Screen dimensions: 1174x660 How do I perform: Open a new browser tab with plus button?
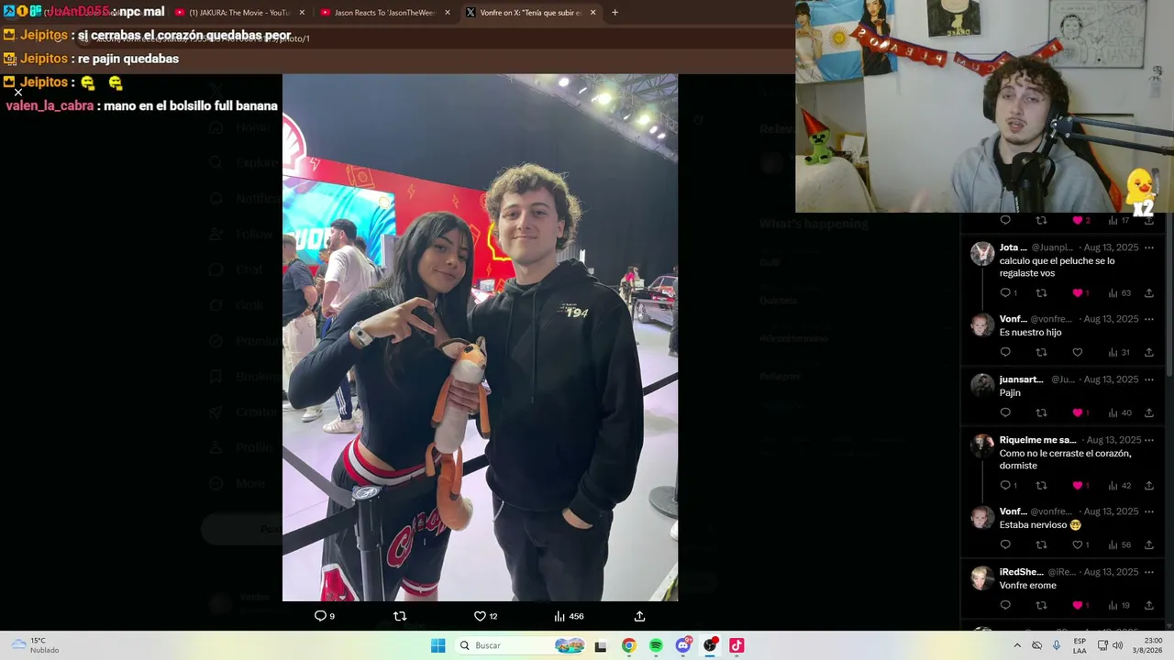pyautogui.click(x=615, y=13)
